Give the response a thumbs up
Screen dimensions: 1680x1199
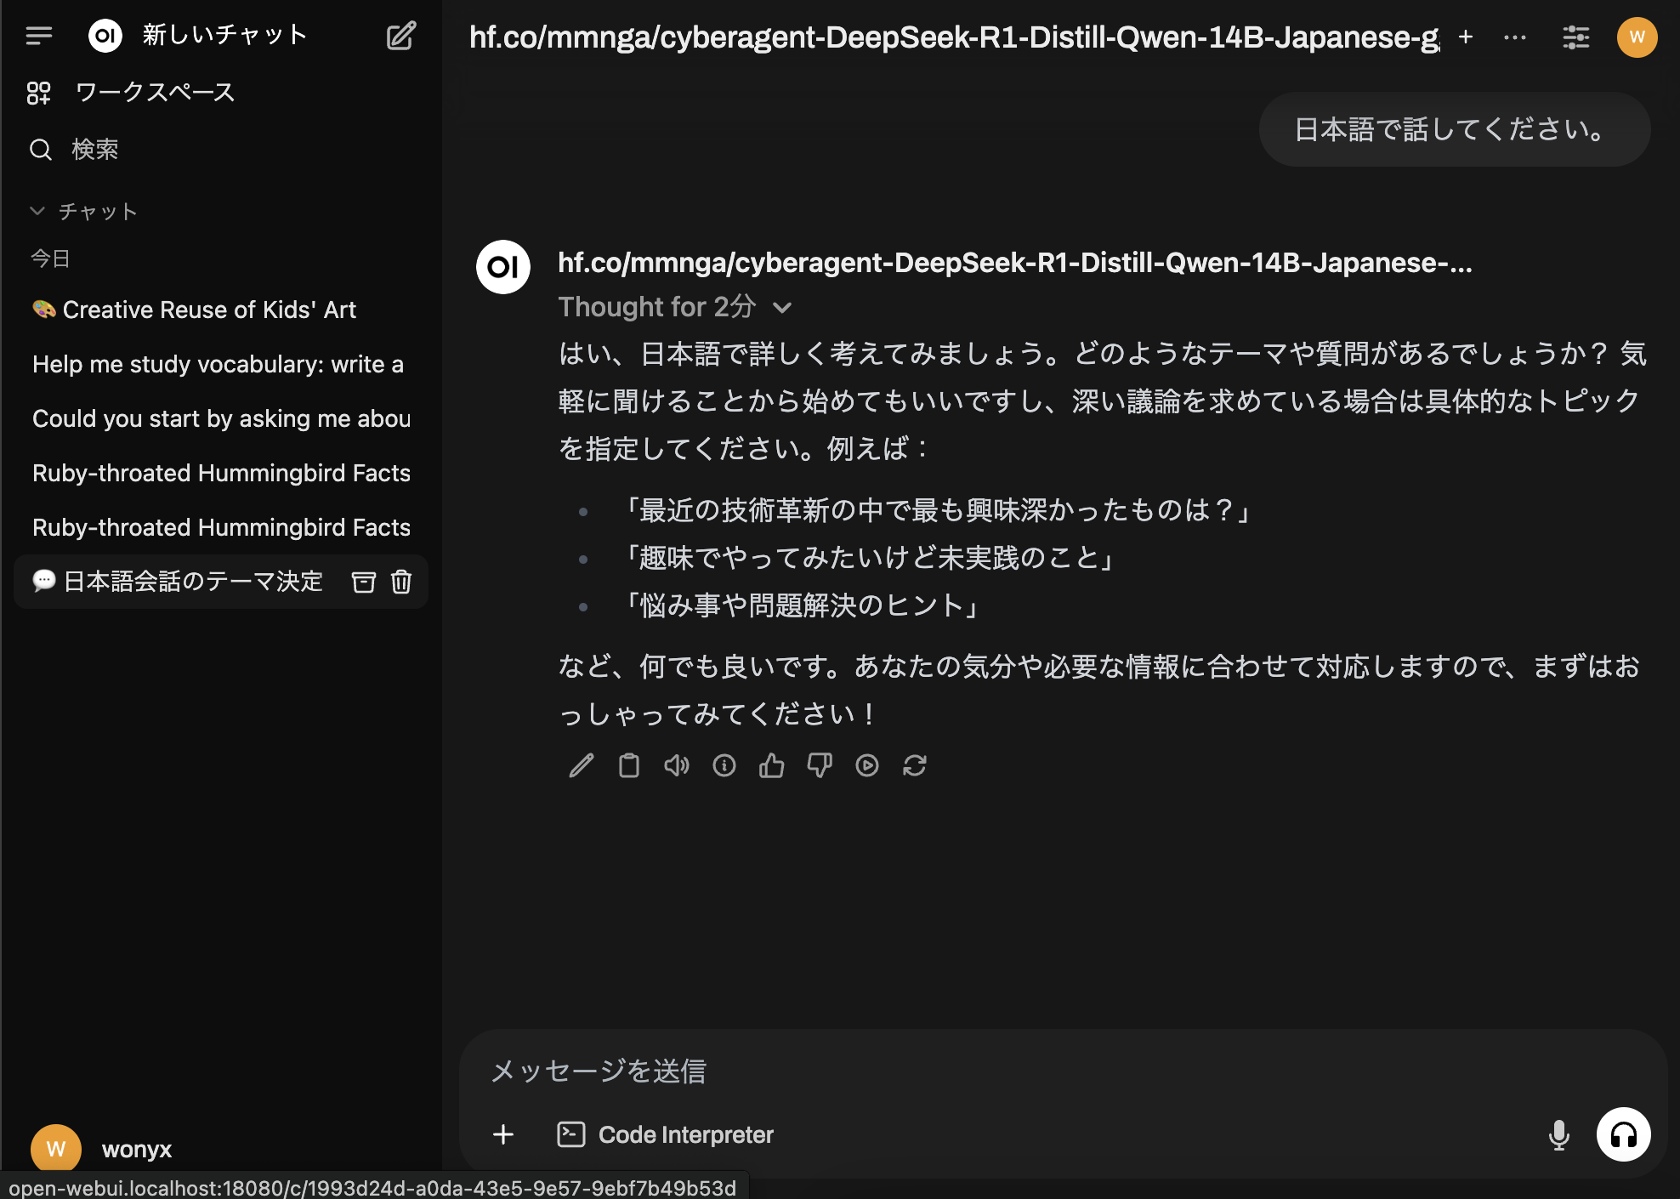pos(772,766)
